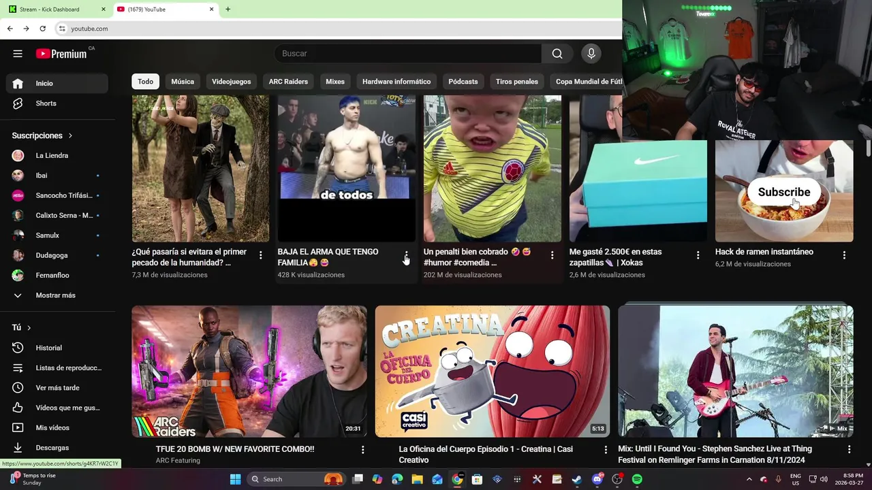Play the Creatina cartoon video thumbnail
This screenshot has height=490, width=872.
tap(493, 371)
